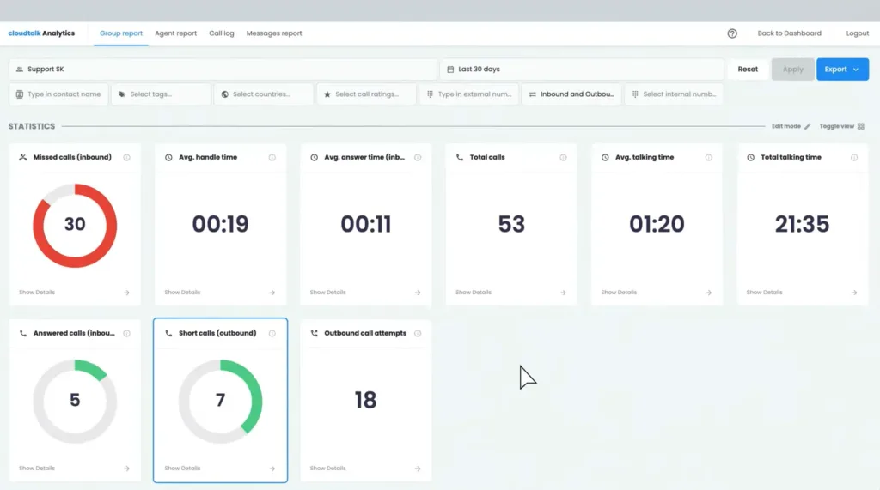Click the 53 total calls value

[x=511, y=224]
